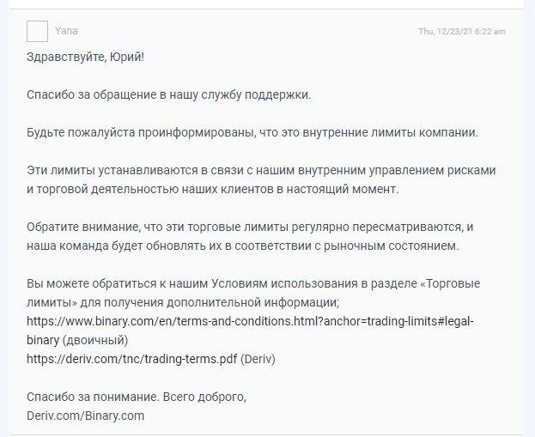The width and height of the screenshot is (535, 437).
Task: Click the word (двоичный) after the binary link
Action: coord(95,340)
